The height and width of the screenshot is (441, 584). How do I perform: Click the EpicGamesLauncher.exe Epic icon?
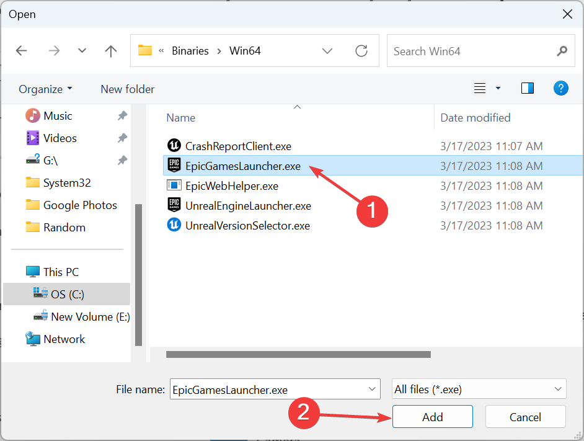[174, 165]
